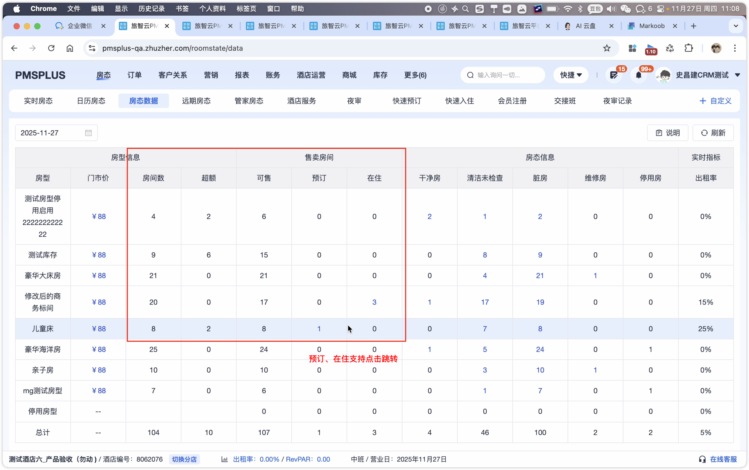The image size is (749, 470).
Task: Click the 刷新 button
Action: pos(713,133)
